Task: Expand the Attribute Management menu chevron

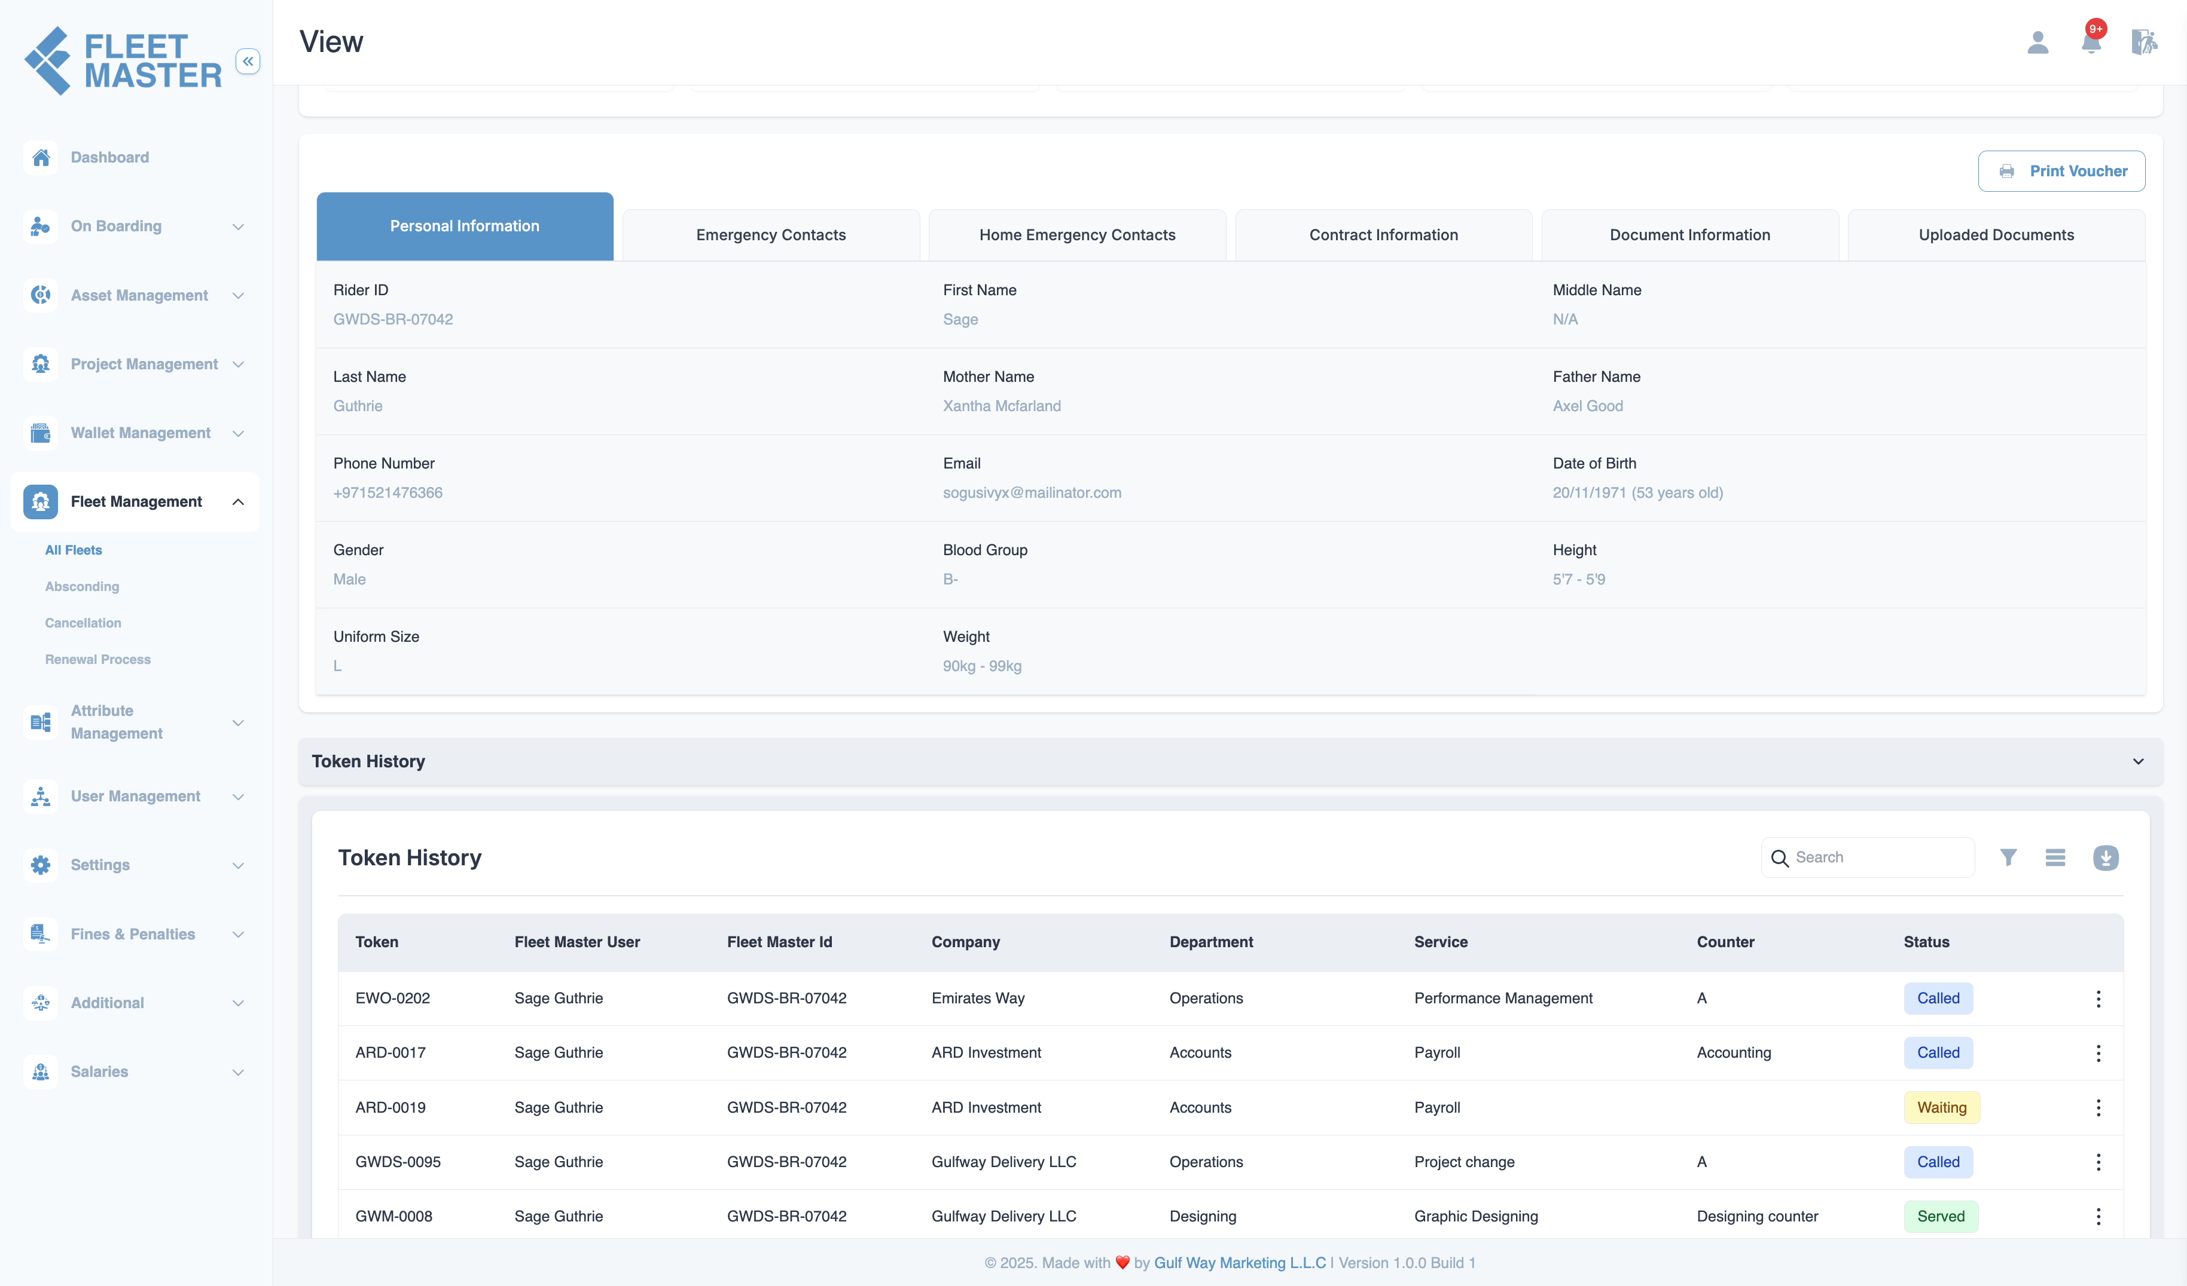Action: (x=238, y=722)
